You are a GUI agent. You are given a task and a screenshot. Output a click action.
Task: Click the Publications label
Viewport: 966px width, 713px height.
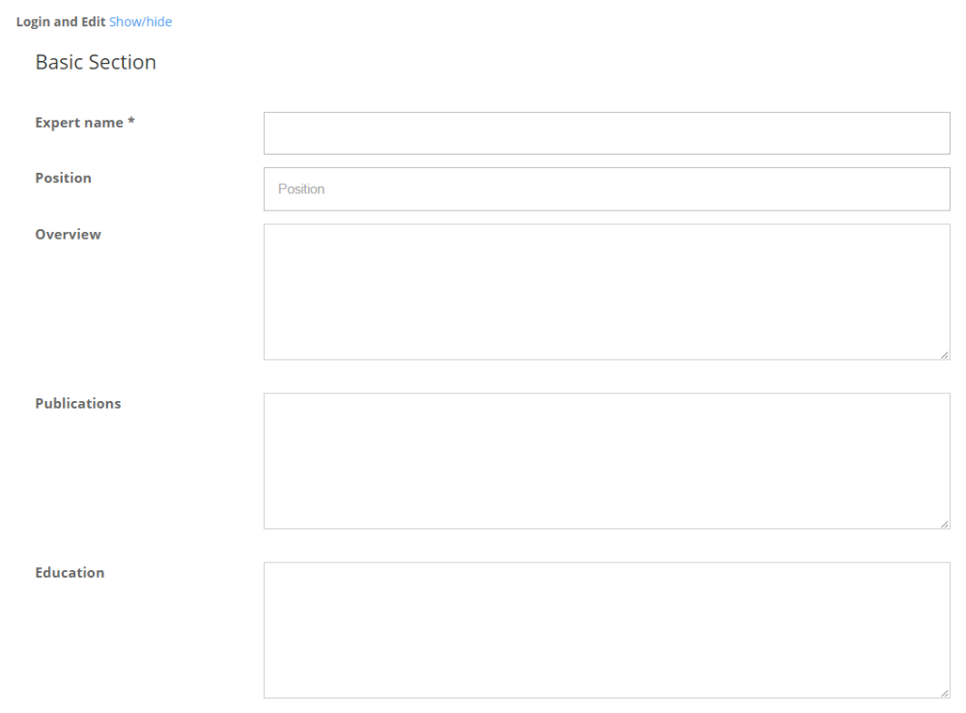coord(77,403)
